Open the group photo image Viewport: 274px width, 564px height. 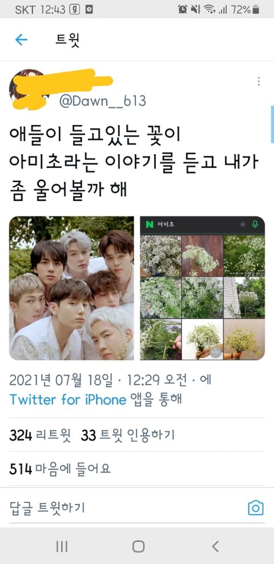[x=71, y=288]
